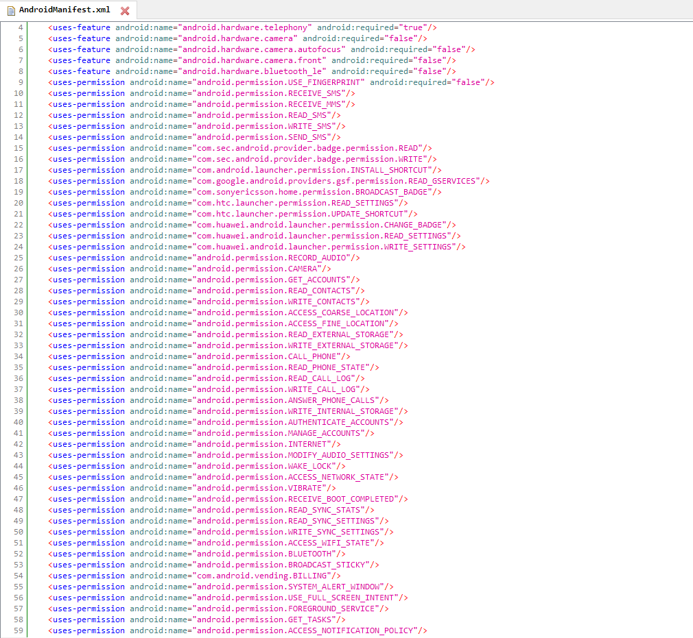Click the android.permission.INTERNET text

tap(261, 444)
